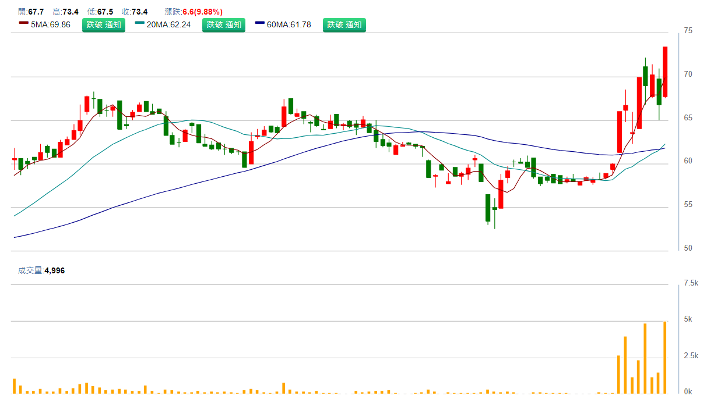Select the 5MA:69.86 legend label

(x=50, y=24)
